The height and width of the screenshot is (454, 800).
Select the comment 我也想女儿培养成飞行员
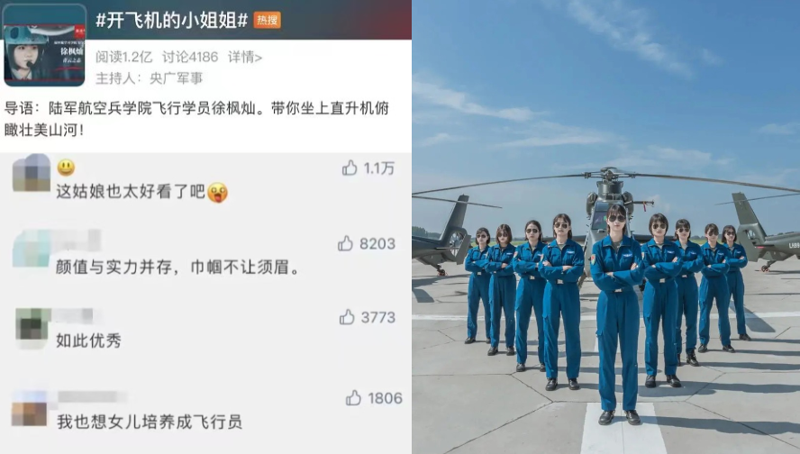click(x=150, y=422)
